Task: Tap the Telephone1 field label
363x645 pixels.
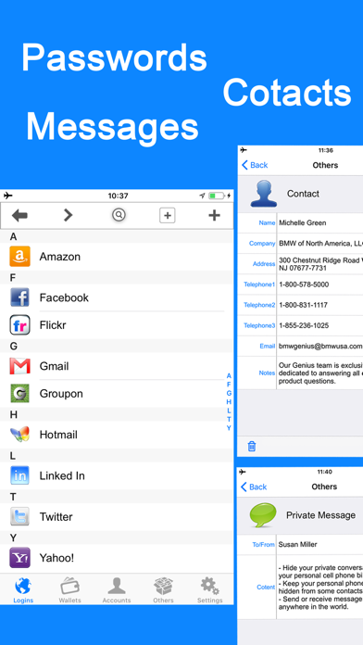Action: point(259,285)
